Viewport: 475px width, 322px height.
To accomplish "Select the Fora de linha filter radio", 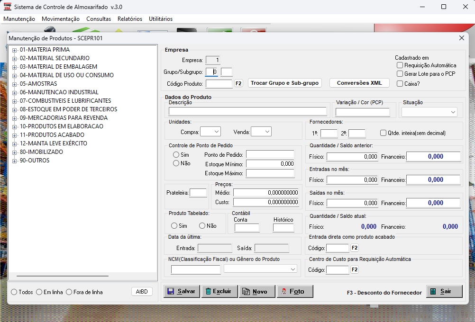I will (x=69, y=292).
